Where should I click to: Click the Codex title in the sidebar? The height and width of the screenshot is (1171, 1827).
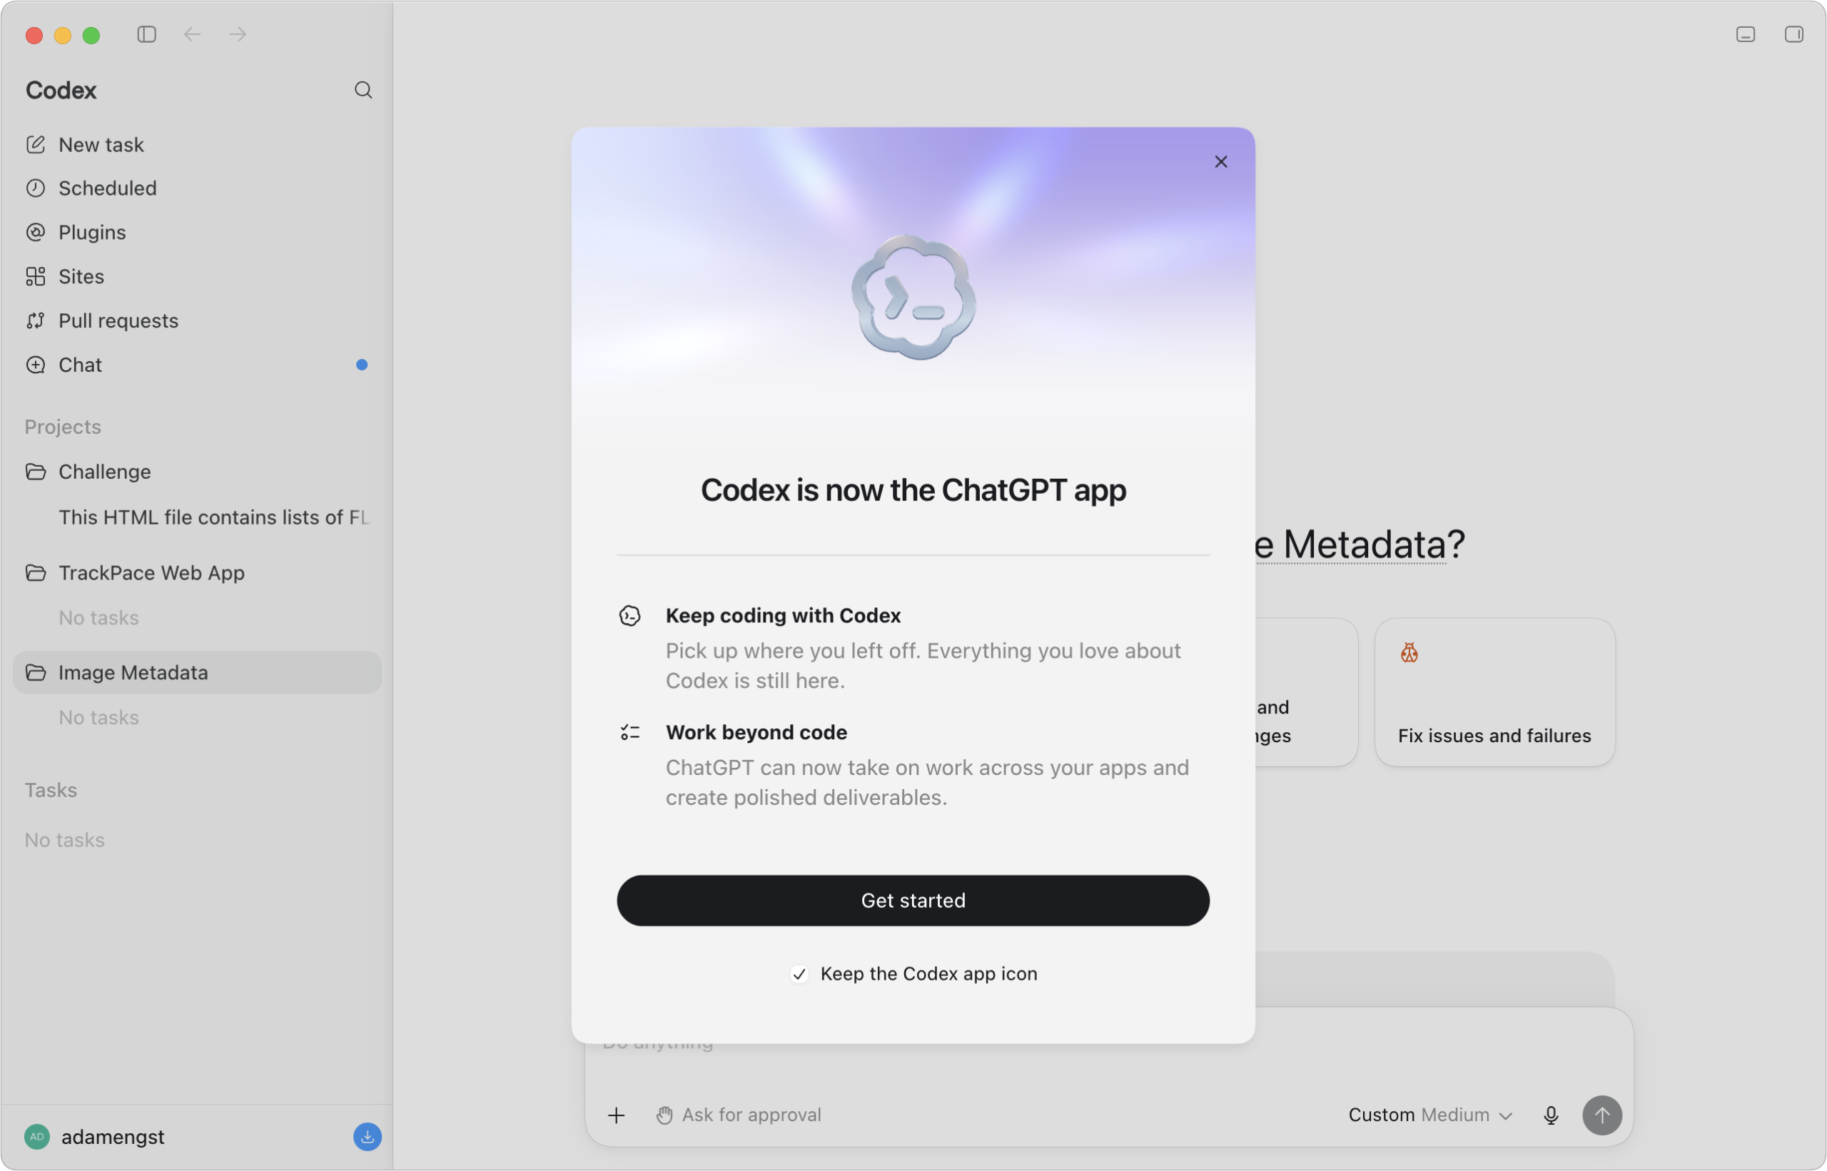point(61,90)
